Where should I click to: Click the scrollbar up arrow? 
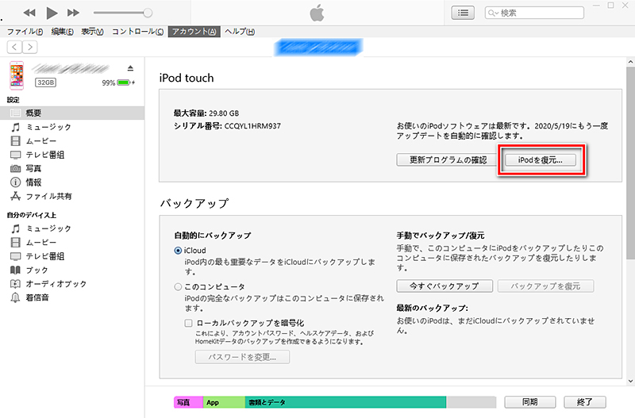tap(630, 62)
